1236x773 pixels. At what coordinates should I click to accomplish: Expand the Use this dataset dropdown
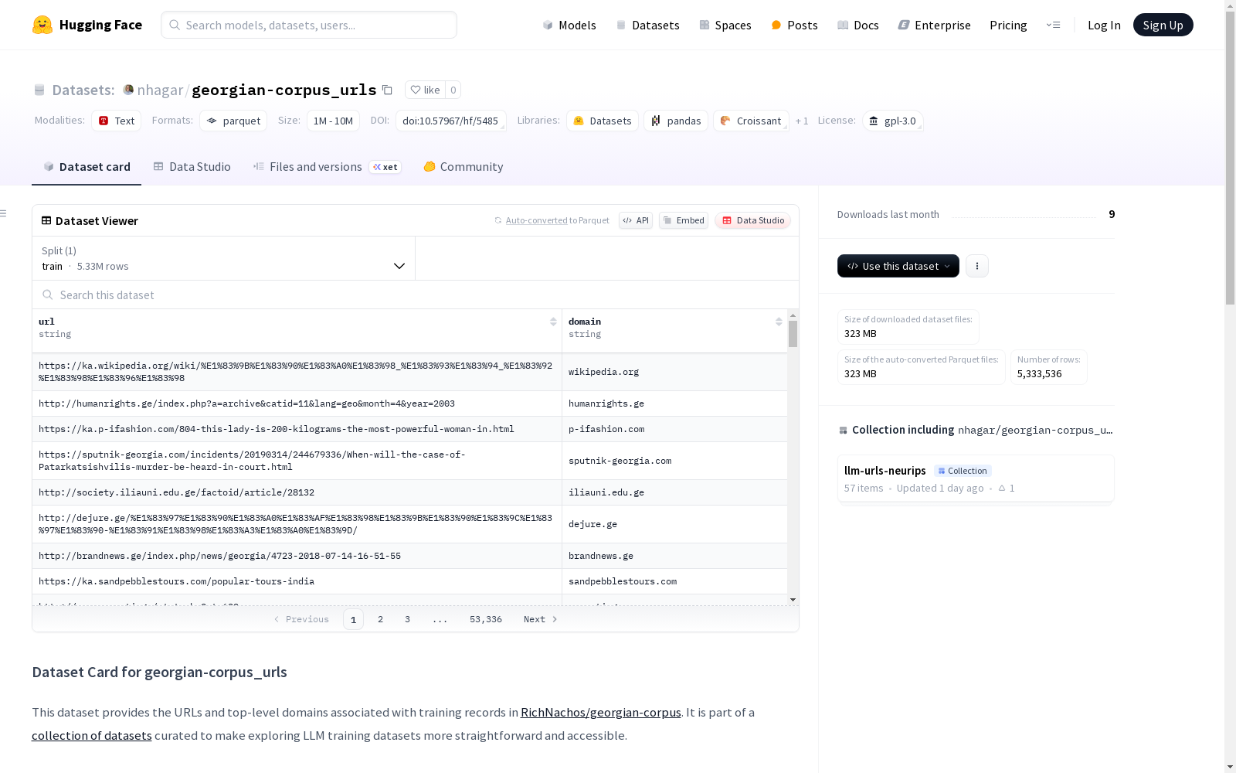coord(898,266)
